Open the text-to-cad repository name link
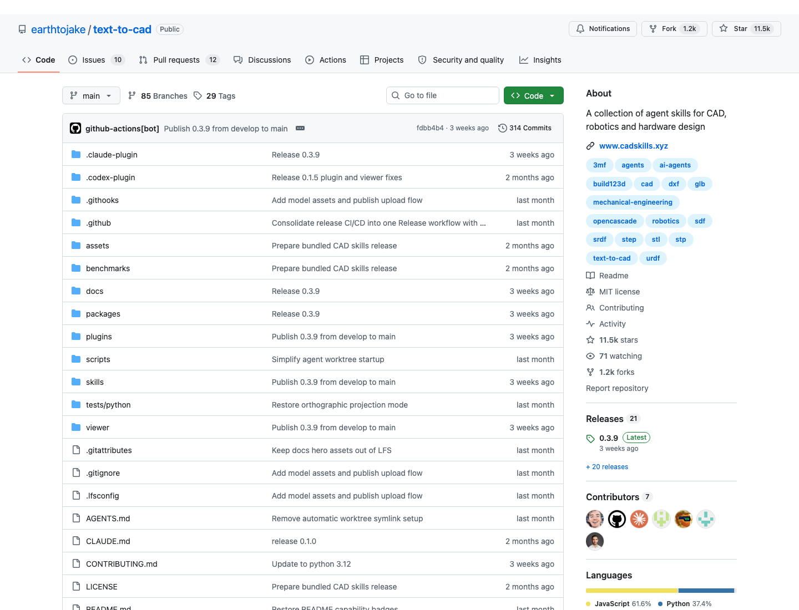This screenshot has height=610, width=799. [x=122, y=29]
